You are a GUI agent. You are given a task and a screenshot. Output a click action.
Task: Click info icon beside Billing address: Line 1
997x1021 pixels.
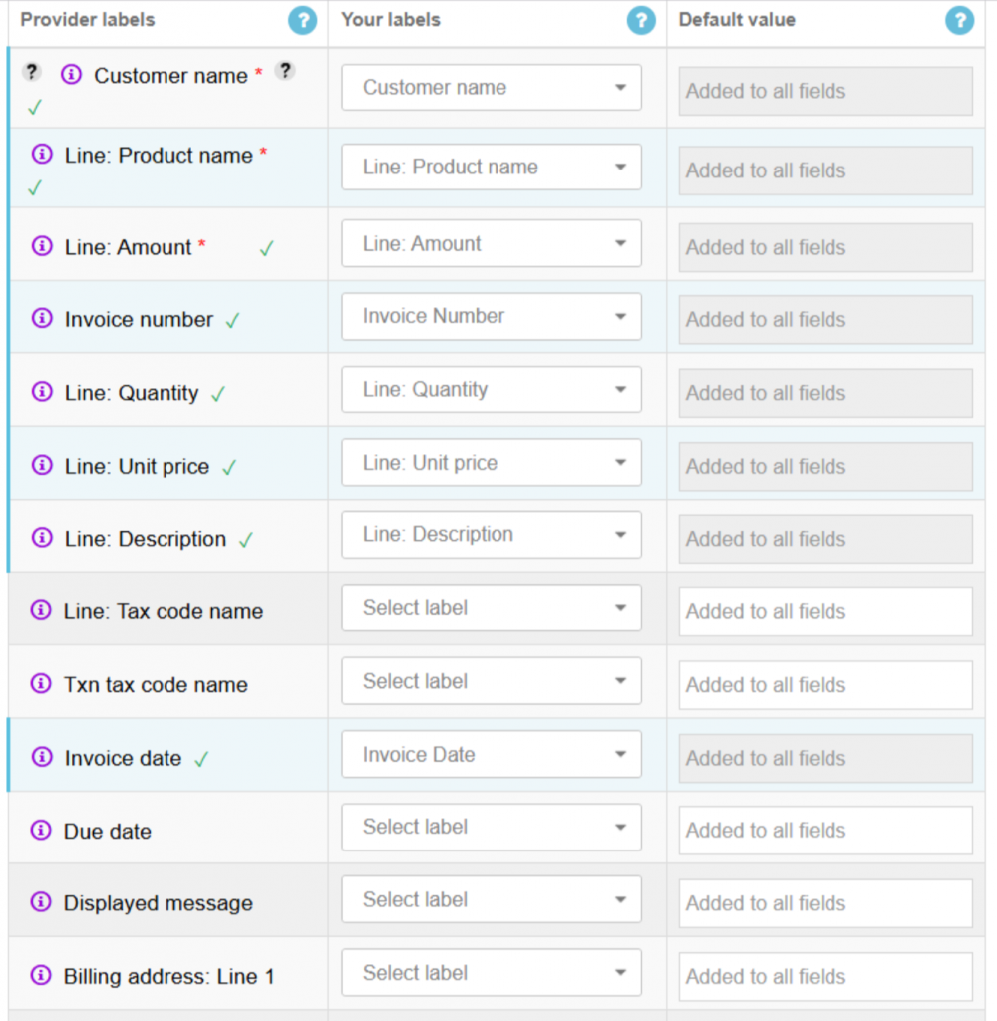click(42, 975)
